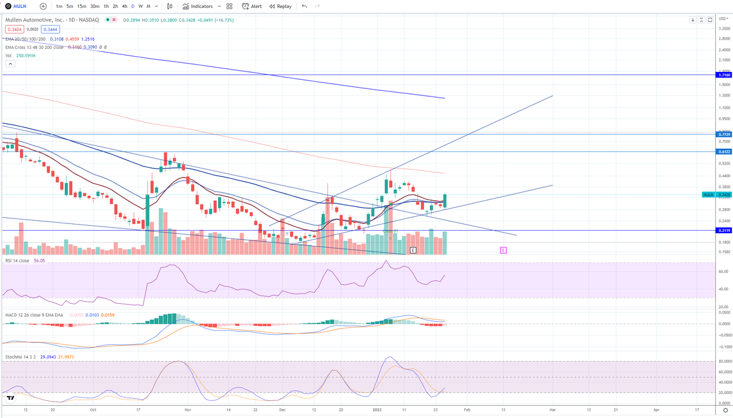
Task: Select the StochMo 14 3 3 legend
Action: pyautogui.click(x=20, y=356)
